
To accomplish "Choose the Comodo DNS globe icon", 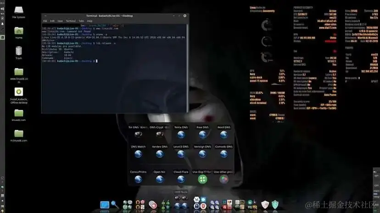I will coord(224,154).
